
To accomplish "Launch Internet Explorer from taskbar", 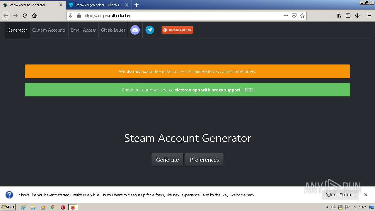I will 23,207.
